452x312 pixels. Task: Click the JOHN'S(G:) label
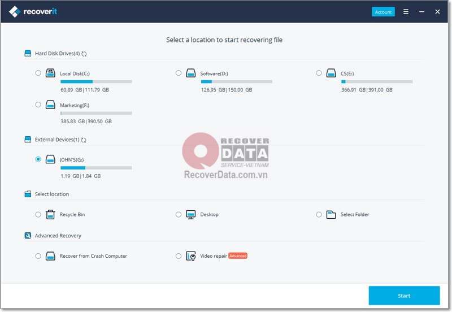pyautogui.click(x=72, y=160)
